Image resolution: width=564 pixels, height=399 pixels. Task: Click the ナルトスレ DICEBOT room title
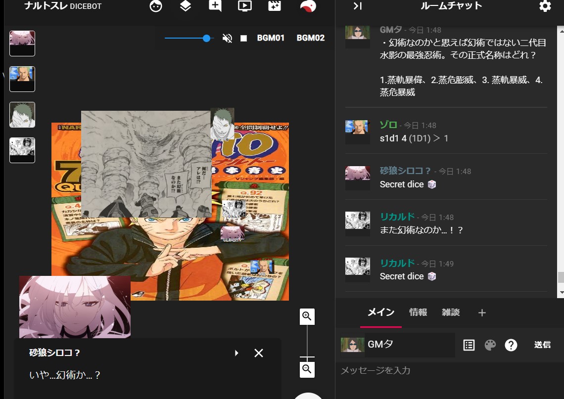[x=63, y=6]
